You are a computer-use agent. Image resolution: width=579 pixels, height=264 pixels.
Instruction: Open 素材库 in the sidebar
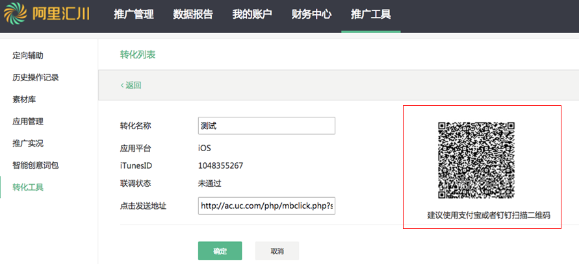25,99
